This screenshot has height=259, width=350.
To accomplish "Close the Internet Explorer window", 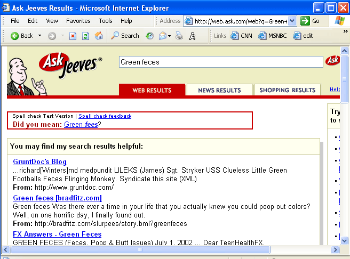I will coord(343,8).
